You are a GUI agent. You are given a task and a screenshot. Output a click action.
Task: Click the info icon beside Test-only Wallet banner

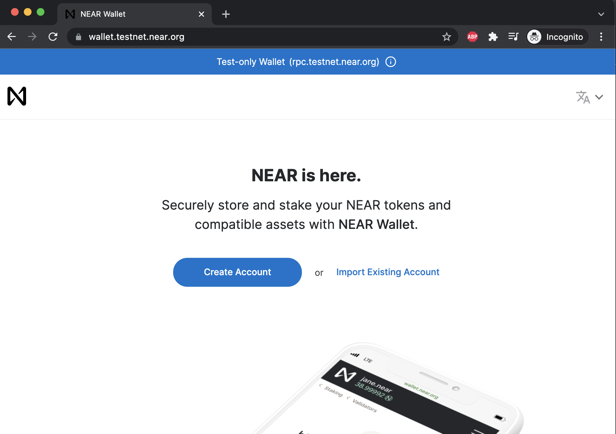(x=390, y=61)
